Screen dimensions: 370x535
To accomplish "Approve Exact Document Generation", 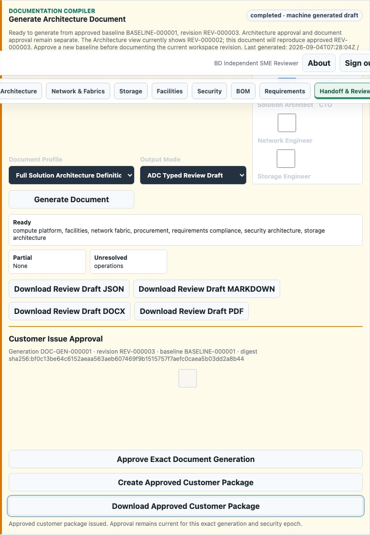I will click(x=185, y=459).
